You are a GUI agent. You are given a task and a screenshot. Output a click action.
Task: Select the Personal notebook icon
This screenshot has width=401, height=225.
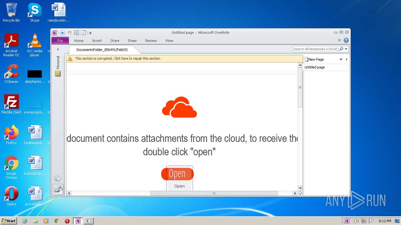click(x=58, y=74)
